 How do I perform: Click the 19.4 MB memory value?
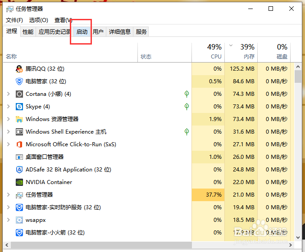[x=244, y=207]
